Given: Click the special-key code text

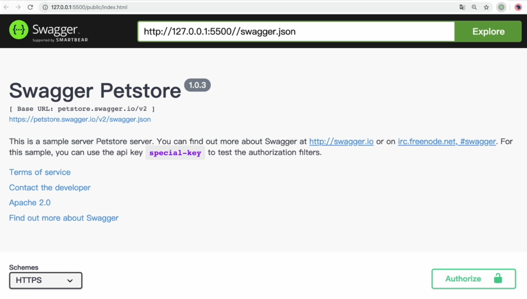Looking at the screenshot, I should coord(175,153).
